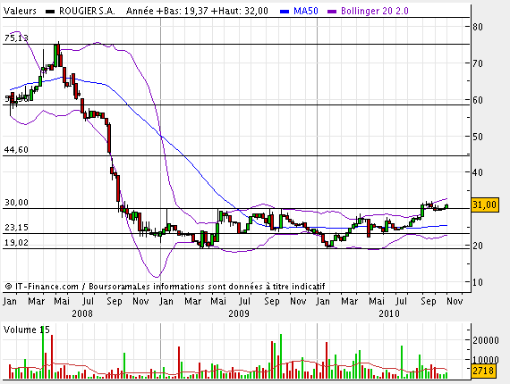Click the yellow 31,00 last price tag

pyautogui.click(x=485, y=205)
